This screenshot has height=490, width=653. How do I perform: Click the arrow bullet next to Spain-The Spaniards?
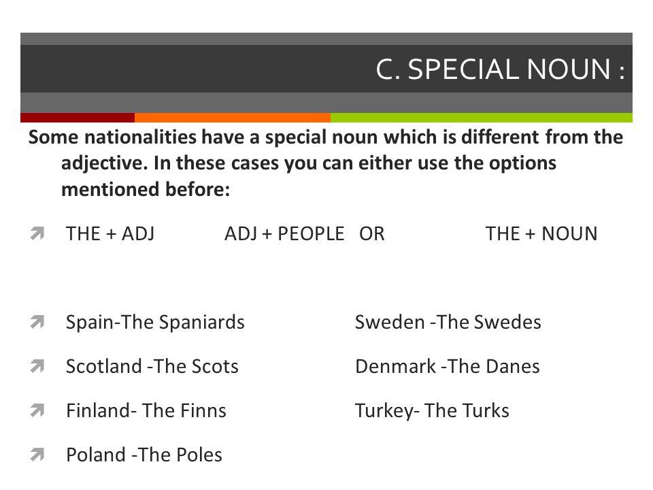pos(37,322)
